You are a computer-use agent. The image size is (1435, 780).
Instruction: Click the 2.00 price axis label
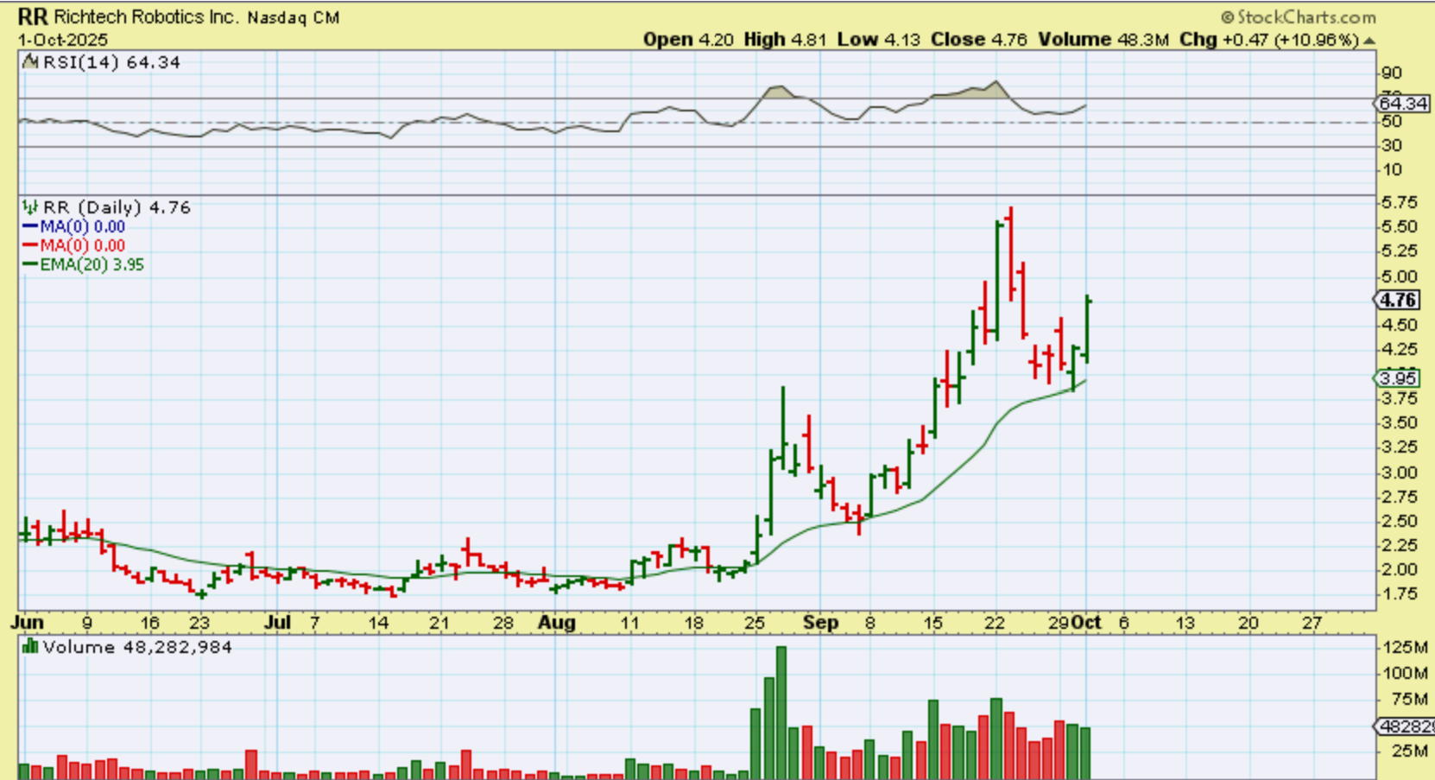coord(1399,570)
